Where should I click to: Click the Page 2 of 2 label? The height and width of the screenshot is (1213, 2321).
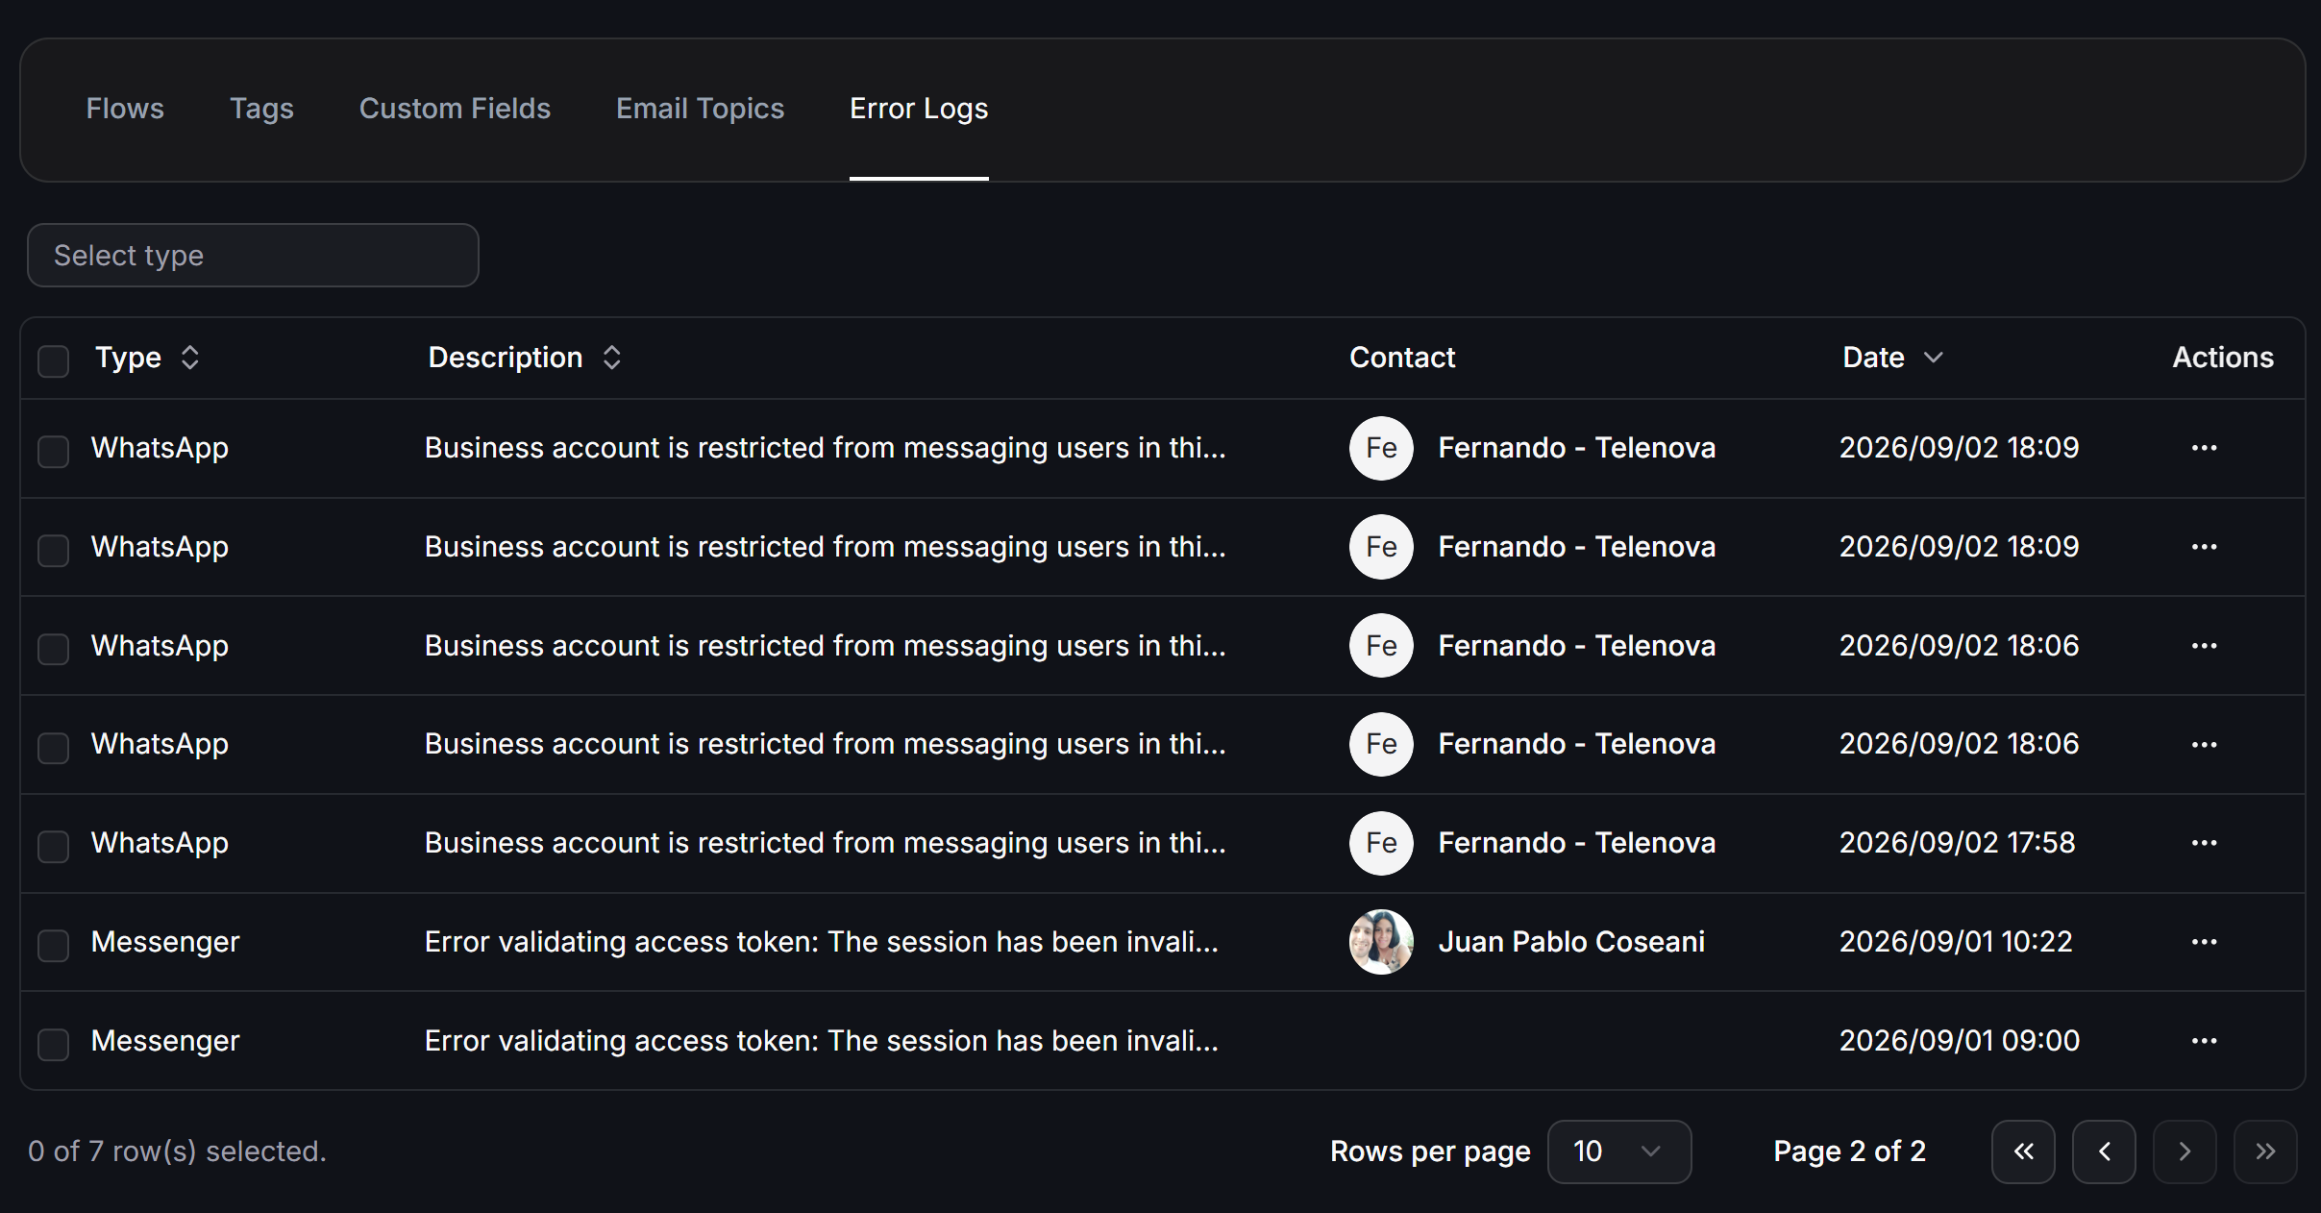click(1849, 1151)
